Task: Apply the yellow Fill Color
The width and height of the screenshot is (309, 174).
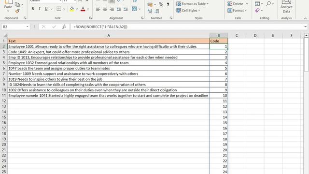Action: click(x=72, y=9)
